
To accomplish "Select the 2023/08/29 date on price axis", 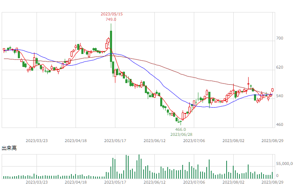I will pyautogui.click(x=272, y=140).
